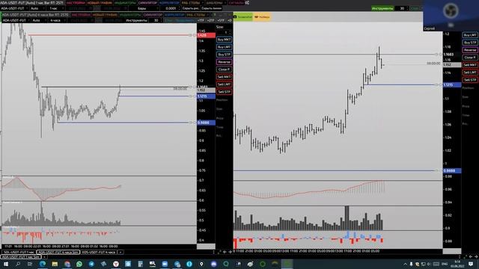The height and width of the screenshot is (269, 479).
Task: Take a chart Screenshot with green button
Action: coord(243,17)
